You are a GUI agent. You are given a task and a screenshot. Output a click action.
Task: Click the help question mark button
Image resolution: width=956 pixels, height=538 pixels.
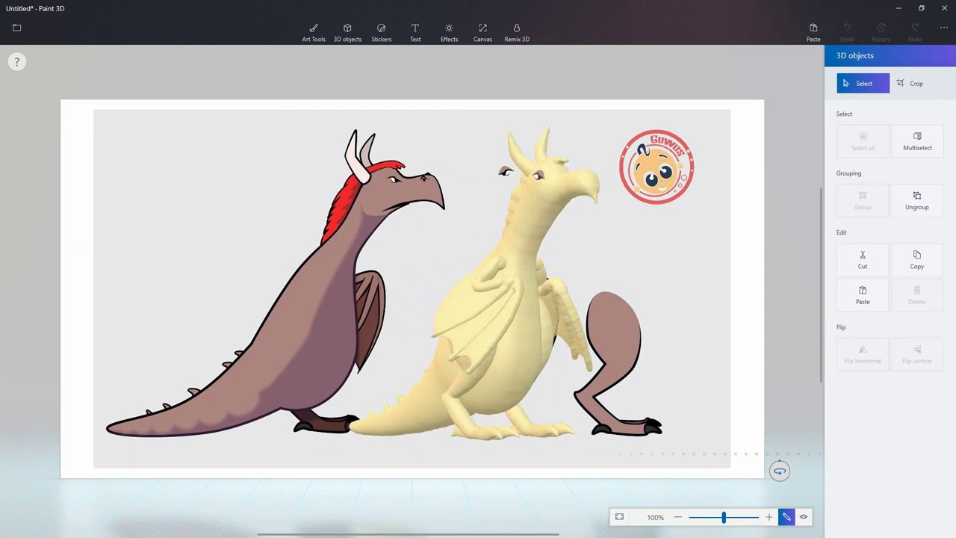point(16,62)
